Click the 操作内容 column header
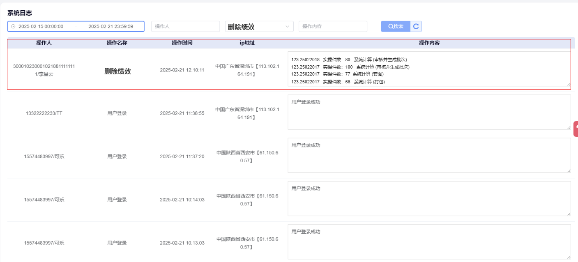Viewport: 578px width, 262px height. (429, 43)
